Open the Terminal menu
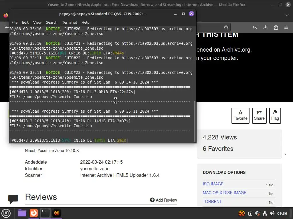This screenshot has height=219, width=293. click(x=69, y=22)
